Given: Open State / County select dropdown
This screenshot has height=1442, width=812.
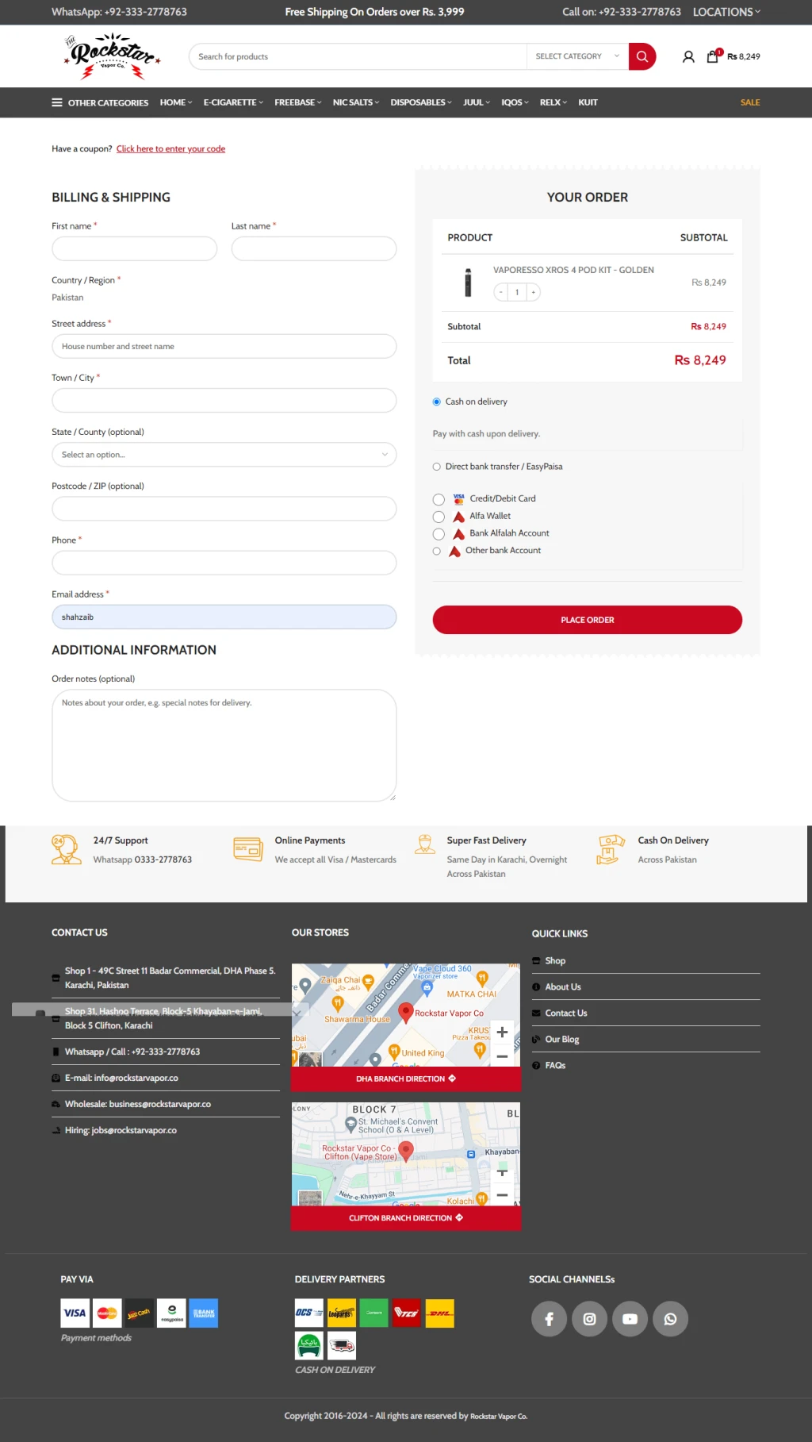Looking at the screenshot, I should coord(224,455).
